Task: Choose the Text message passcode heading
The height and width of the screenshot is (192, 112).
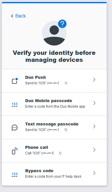Action: pyautogui.click(x=52, y=124)
